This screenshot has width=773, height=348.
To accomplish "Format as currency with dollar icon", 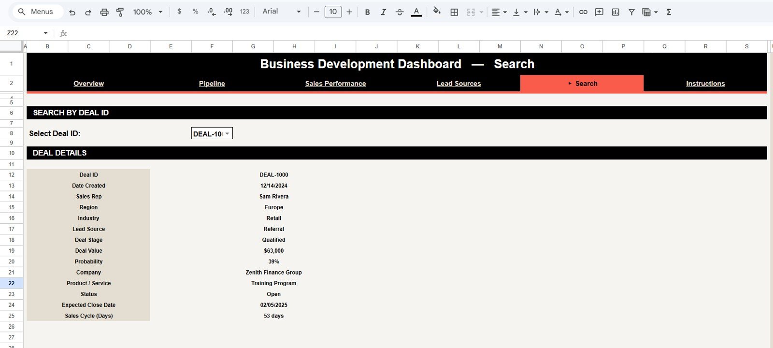I will click(179, 12).
